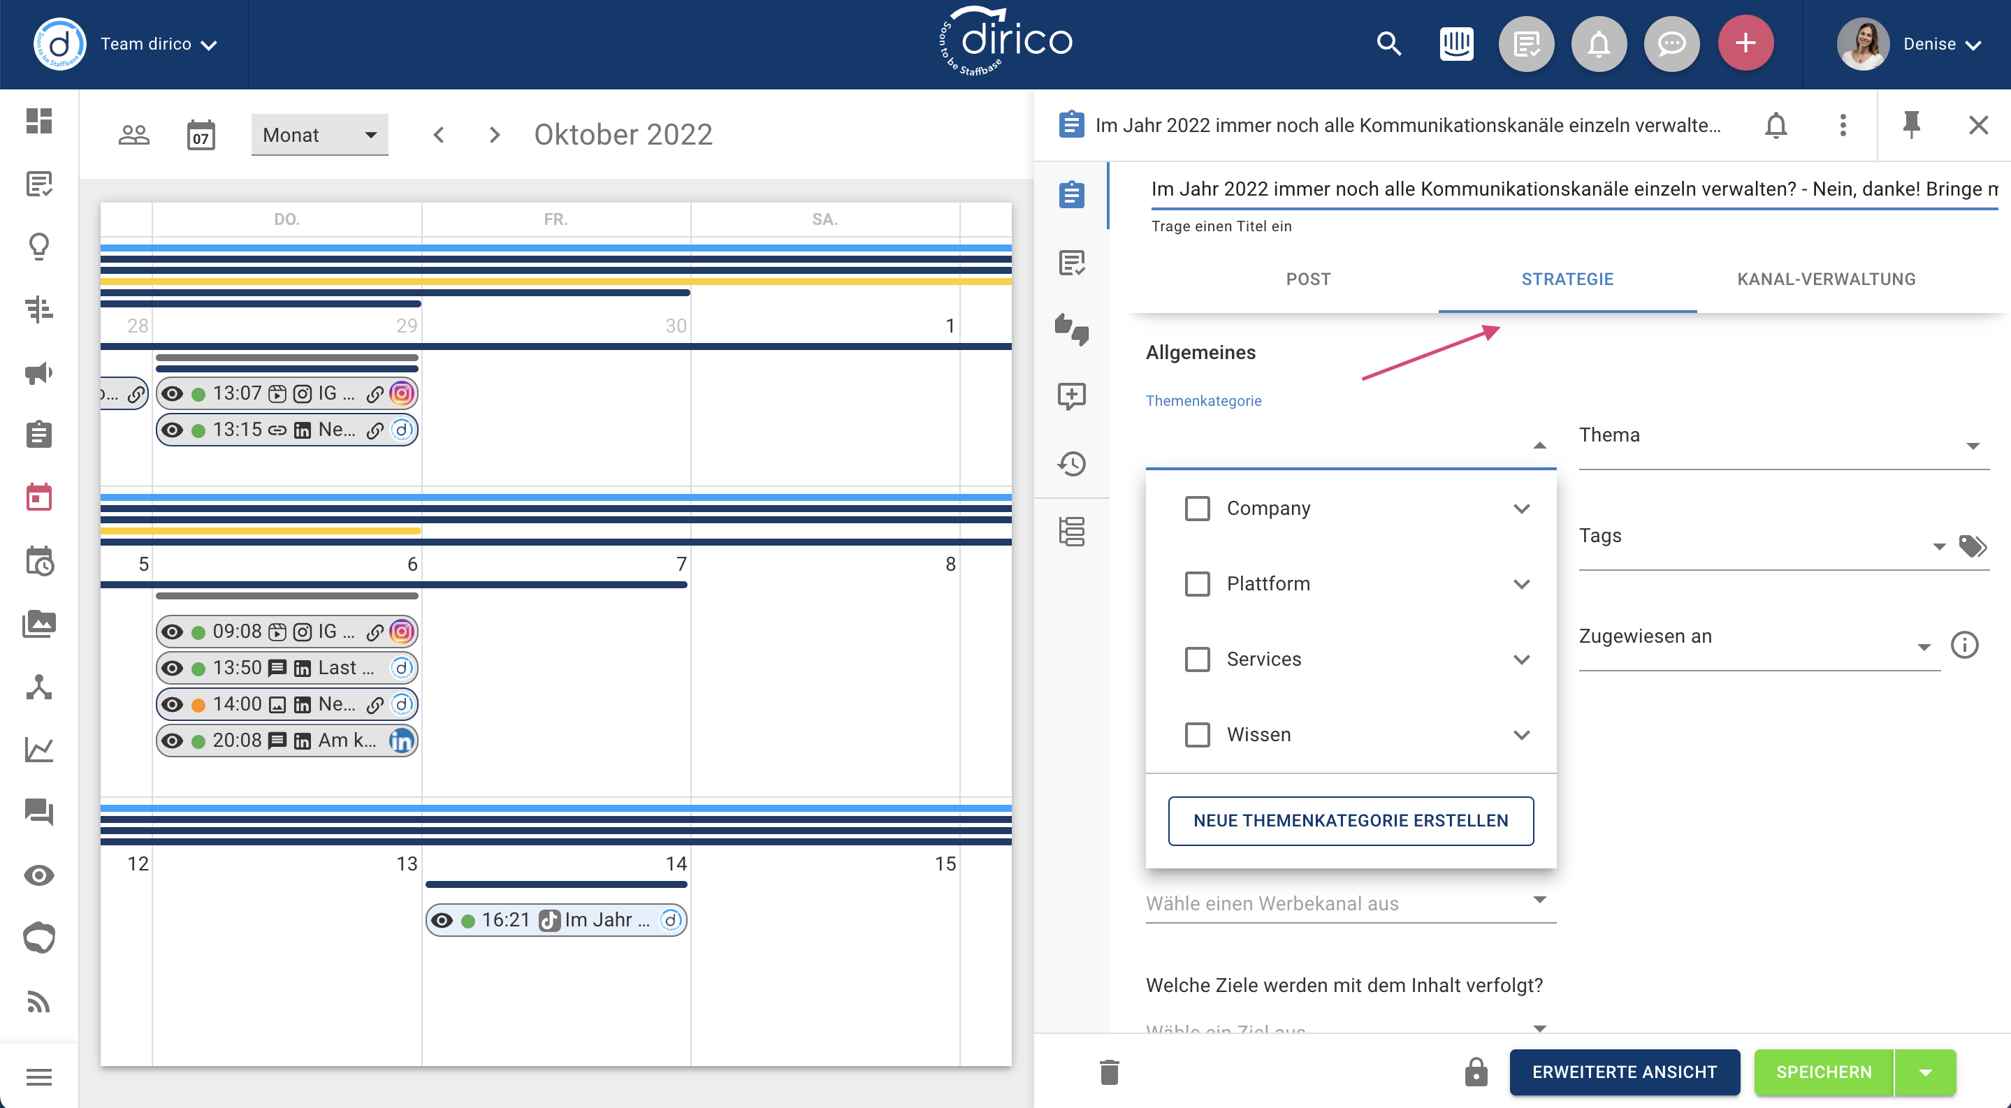The height and width of the screenshot is (1108, 2011).
Task: Toggle eye icon on the 09:08 IG post
Action: 173,632
